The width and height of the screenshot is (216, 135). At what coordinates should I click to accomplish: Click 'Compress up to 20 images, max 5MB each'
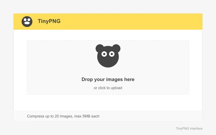point(63,116)
